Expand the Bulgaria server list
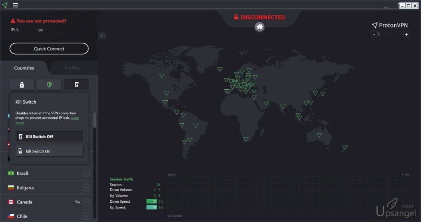This screenshot has height=222, width=421. click(x=86, y=187)
